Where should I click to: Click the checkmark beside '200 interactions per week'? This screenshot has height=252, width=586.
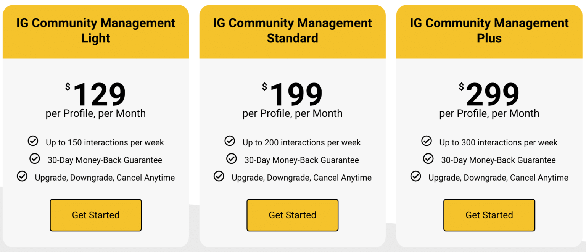[230, 141]
